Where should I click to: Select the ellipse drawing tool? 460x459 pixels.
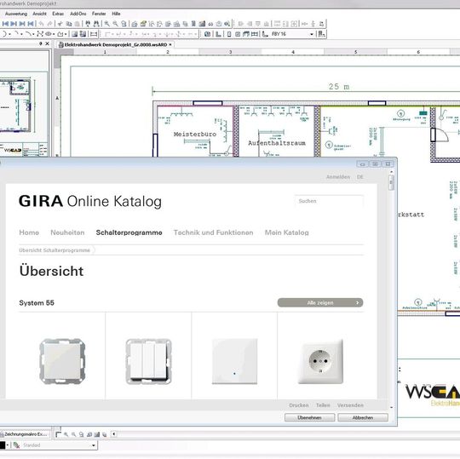pos(49,34)
